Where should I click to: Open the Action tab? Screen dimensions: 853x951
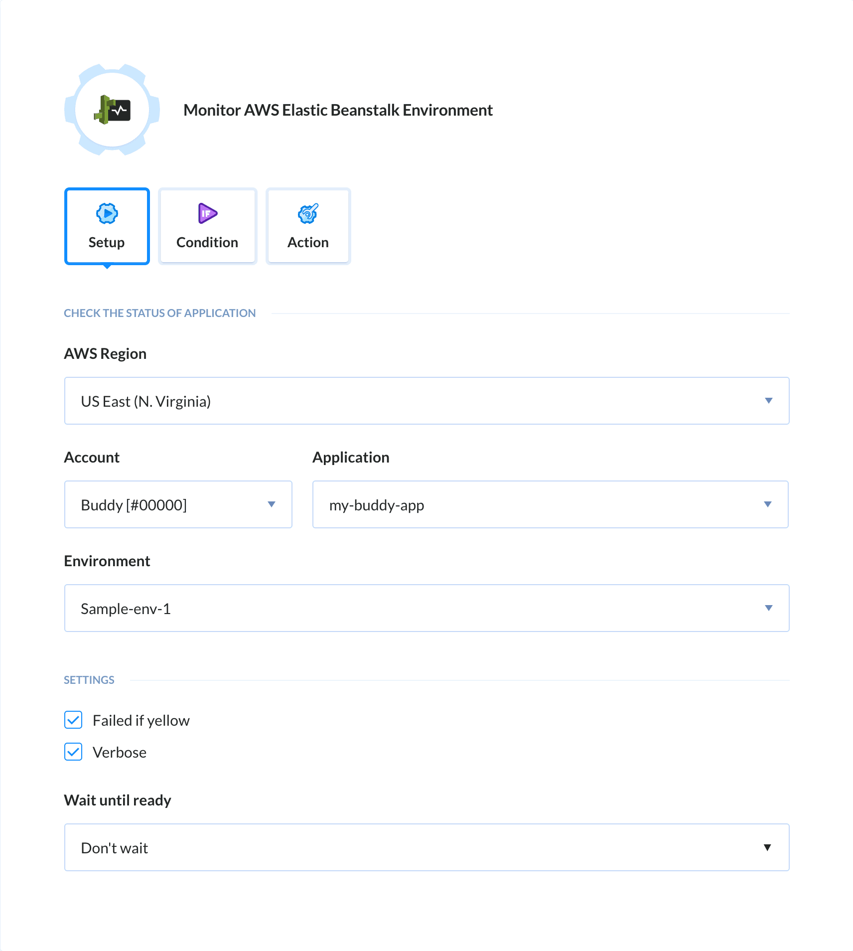307,226
